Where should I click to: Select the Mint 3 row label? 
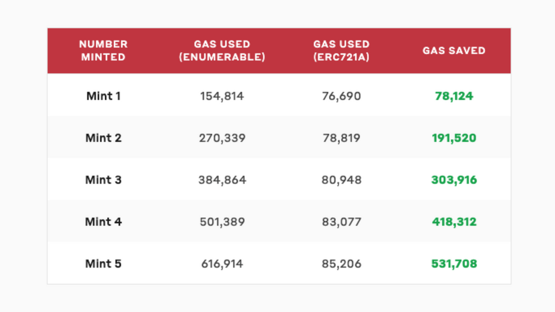tap(103, 180)
